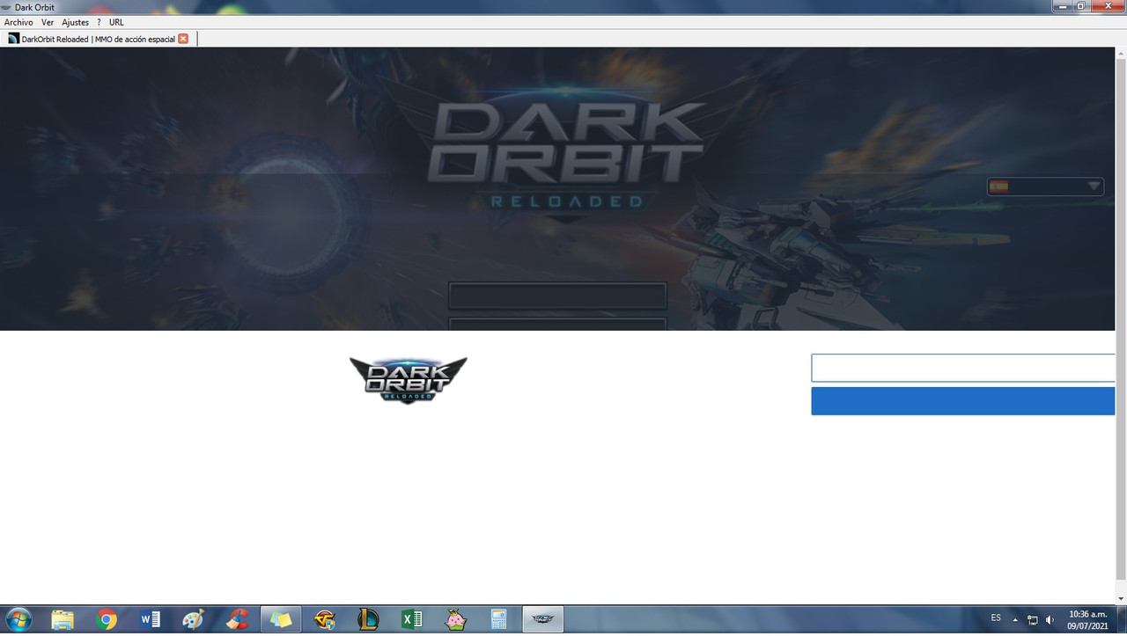Restore down the Dark Orbit window
The width and height of the screenshot is (1127, 636).
1082,5
